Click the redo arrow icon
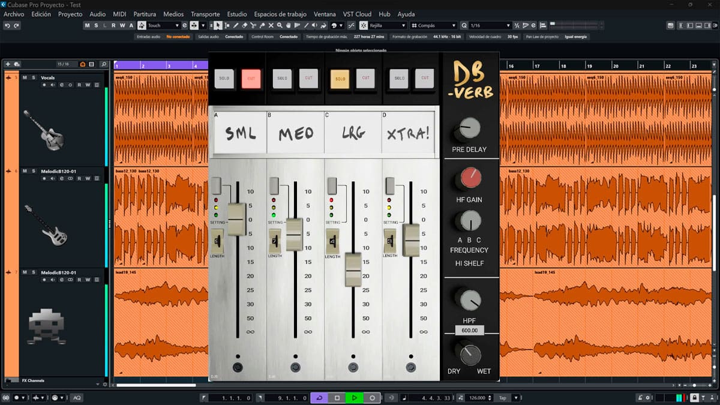 pyautogui.click(x=16, y=26)
